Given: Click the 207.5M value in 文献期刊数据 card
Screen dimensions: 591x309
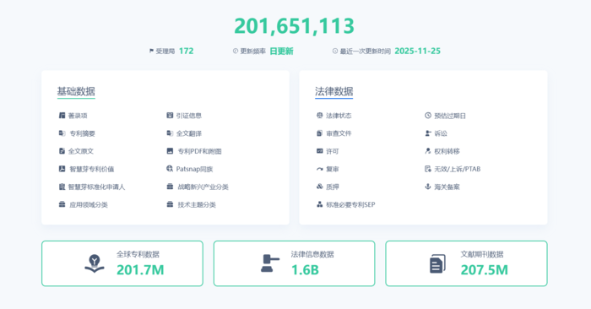Looking at the screenshot, I should click(x=485, y=270).
